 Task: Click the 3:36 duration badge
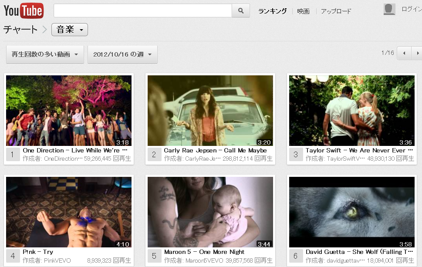point(405,142)
